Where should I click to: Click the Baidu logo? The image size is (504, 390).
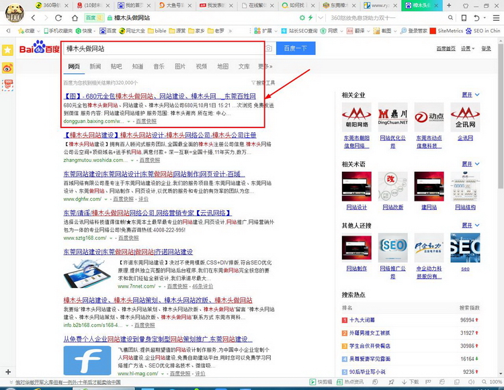pyautogui.click(x=39, y=48)
